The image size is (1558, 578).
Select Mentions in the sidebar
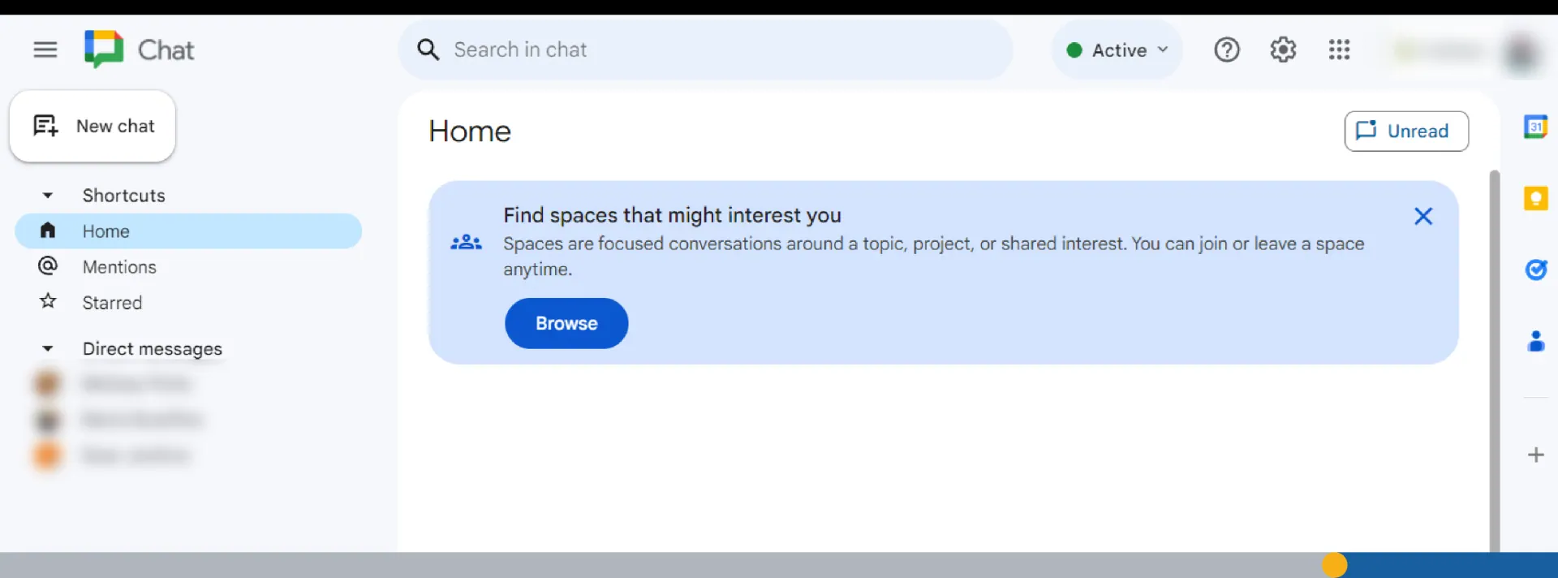[x=119, y=267]
